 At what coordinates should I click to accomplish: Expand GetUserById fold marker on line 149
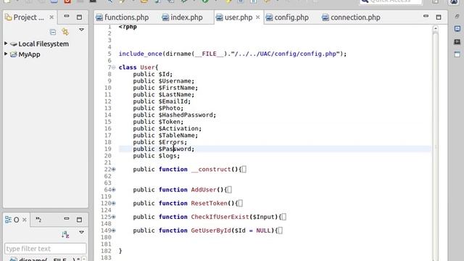coord(114,231)
